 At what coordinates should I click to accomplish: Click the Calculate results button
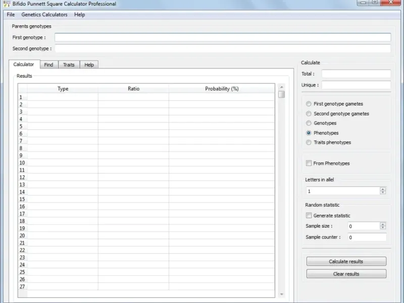(346, 261)
